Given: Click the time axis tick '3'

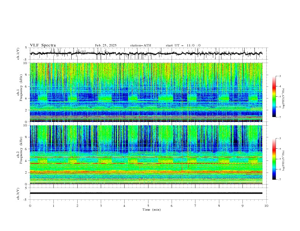Looking at the screenshot, I should coord(101,206).
